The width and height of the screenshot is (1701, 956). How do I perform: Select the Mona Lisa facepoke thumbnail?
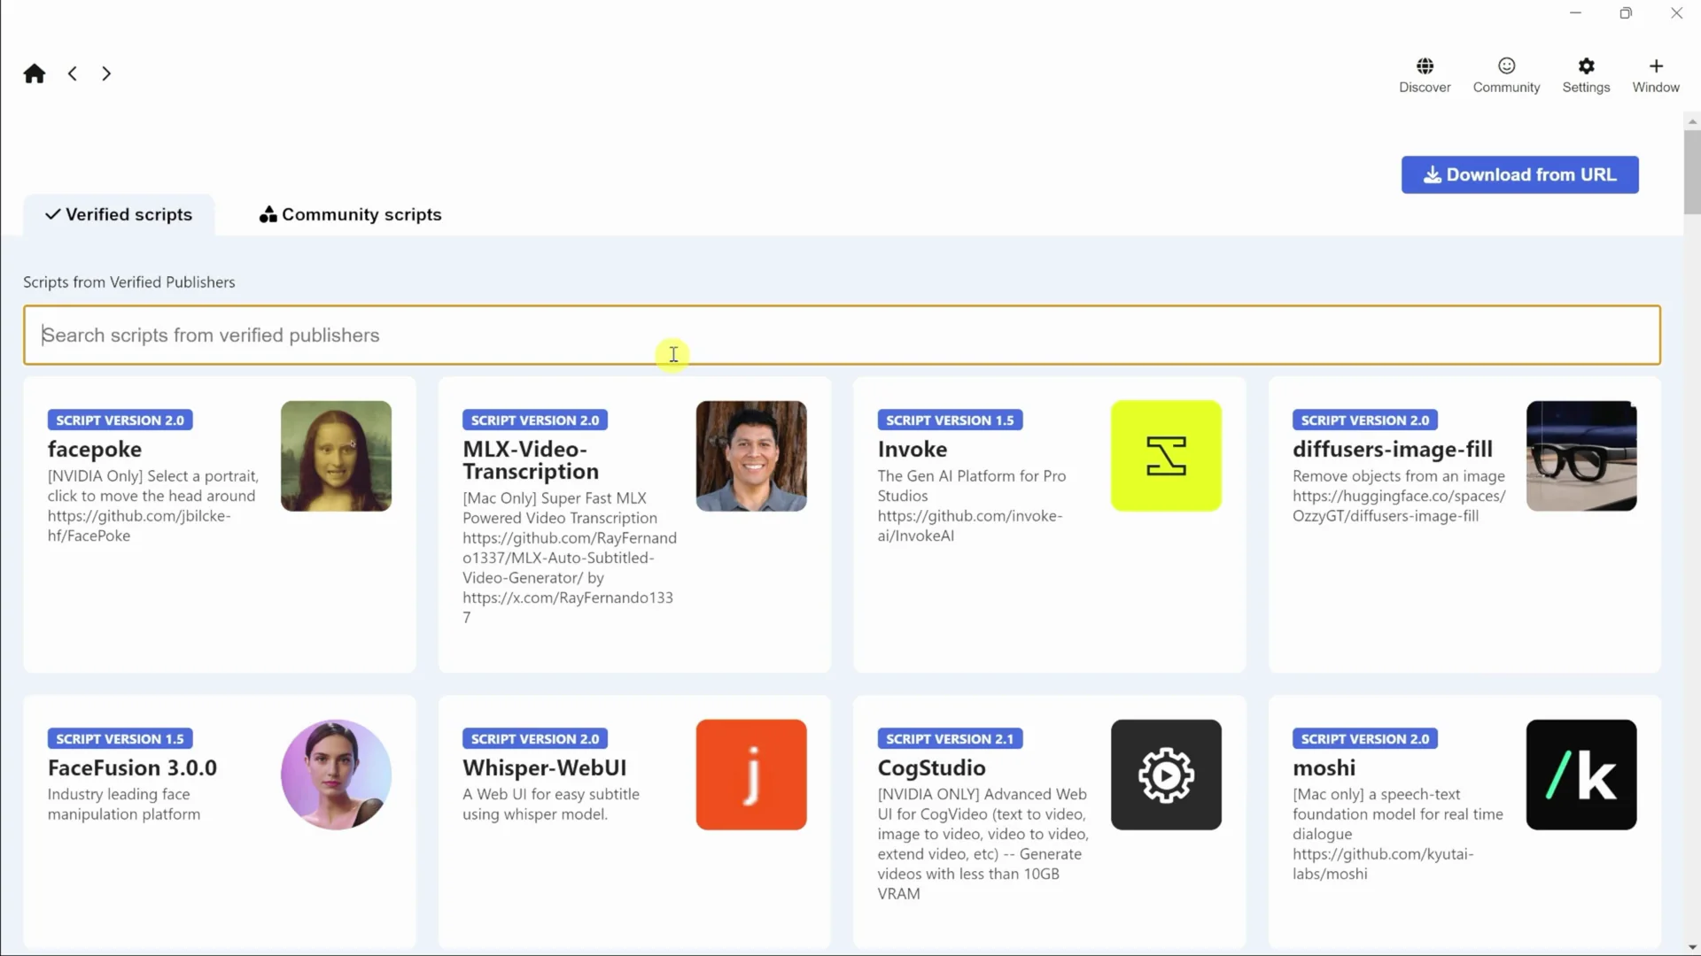[x=336, y=456]
